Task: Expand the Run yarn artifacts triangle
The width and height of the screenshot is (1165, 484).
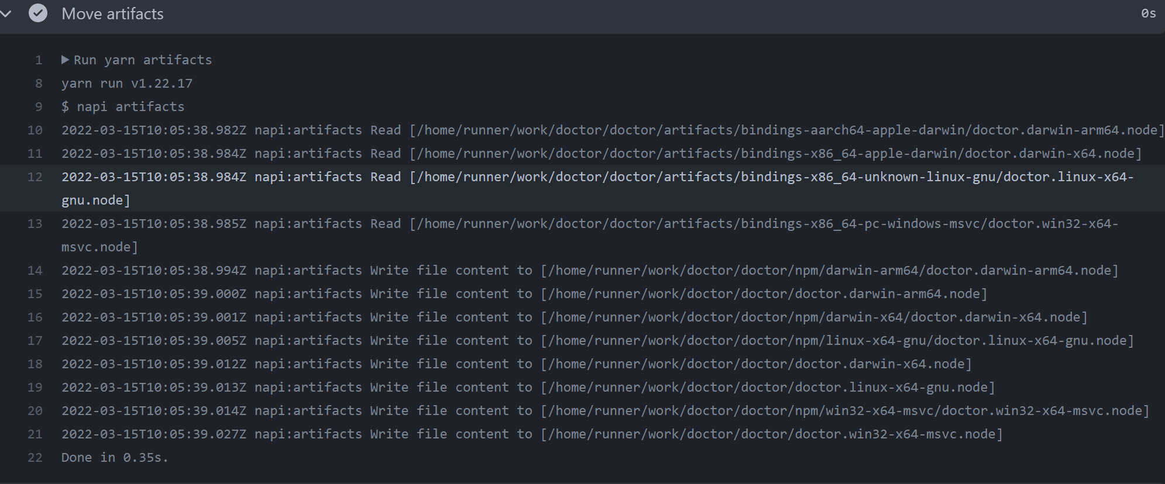Action: pos(65,60)
